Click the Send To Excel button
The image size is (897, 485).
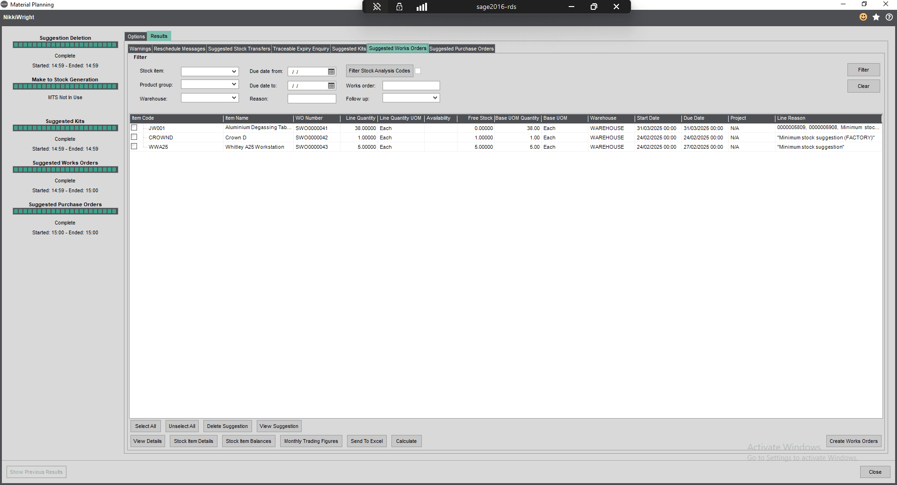pos(367,441)
